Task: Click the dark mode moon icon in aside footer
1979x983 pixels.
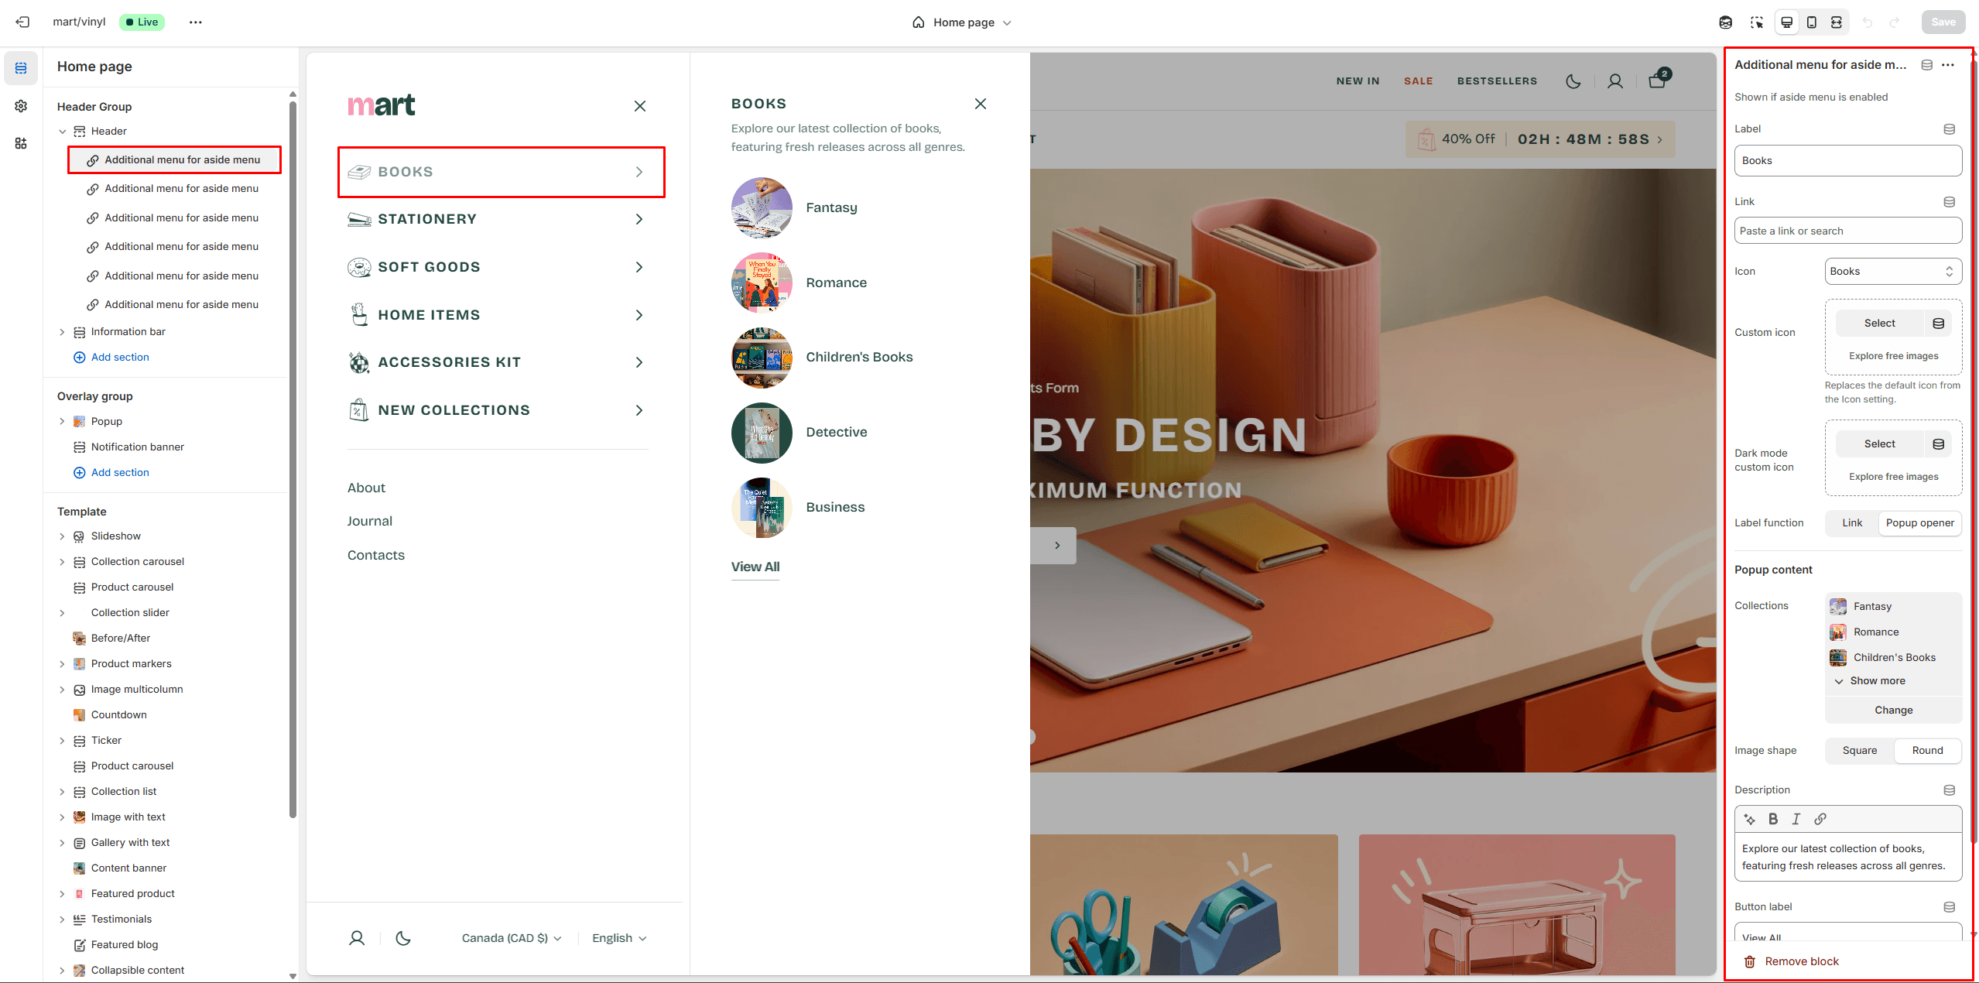Action: (402, 938)
